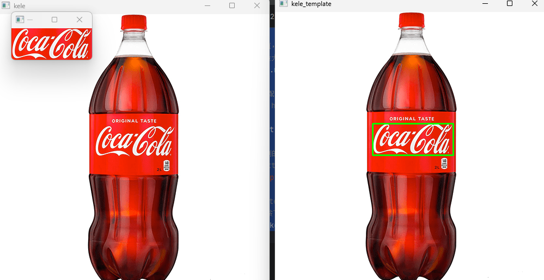544x280 pixels.
Task: Click the Coca-Cola logo template image
Action: (52, 44)
